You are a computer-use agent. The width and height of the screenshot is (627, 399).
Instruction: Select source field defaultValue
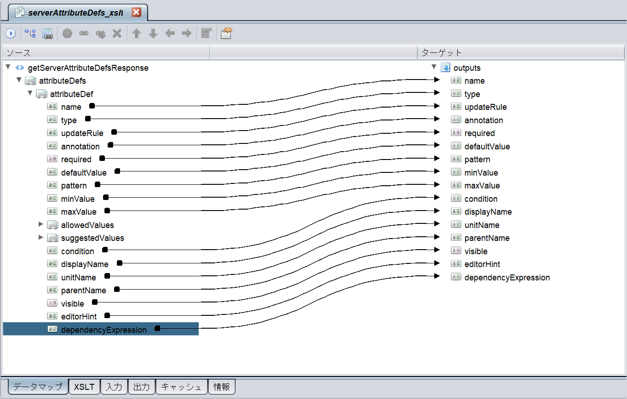[x=84, y=173]
